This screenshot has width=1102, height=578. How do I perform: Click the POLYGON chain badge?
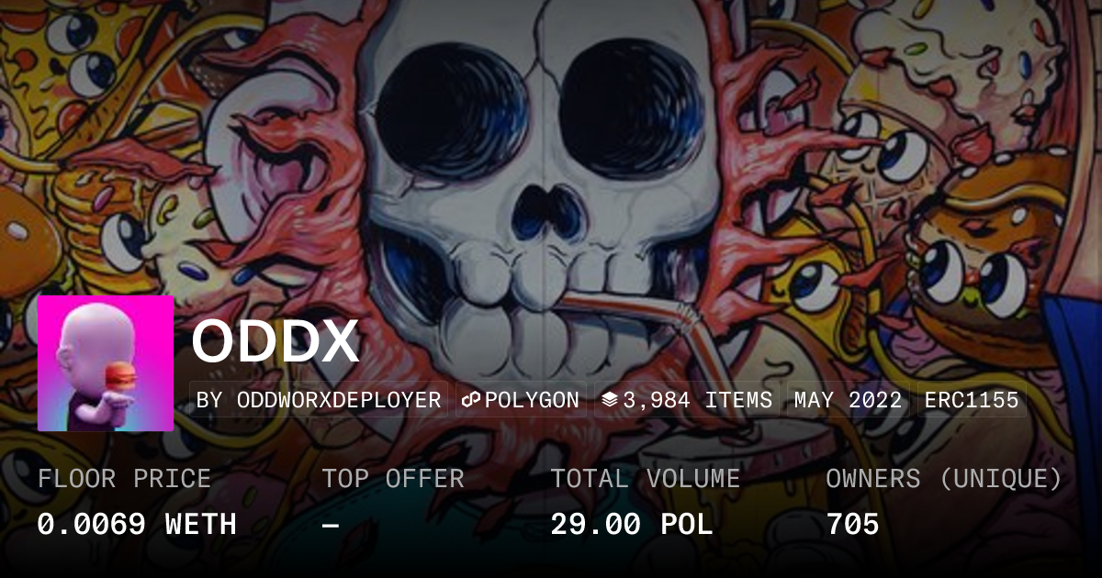pyautogui.click(x=521, y=400)
